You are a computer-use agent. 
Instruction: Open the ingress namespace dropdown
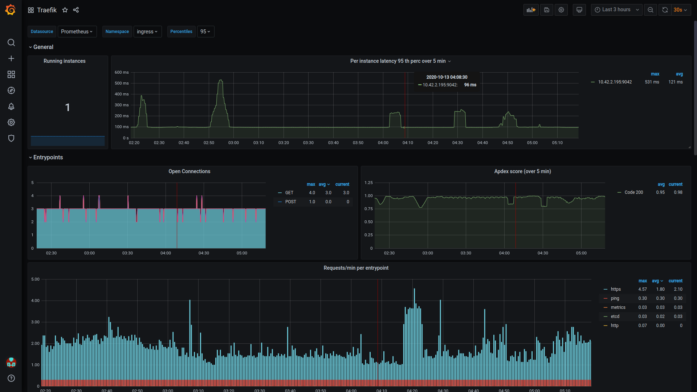coord(147,32)
